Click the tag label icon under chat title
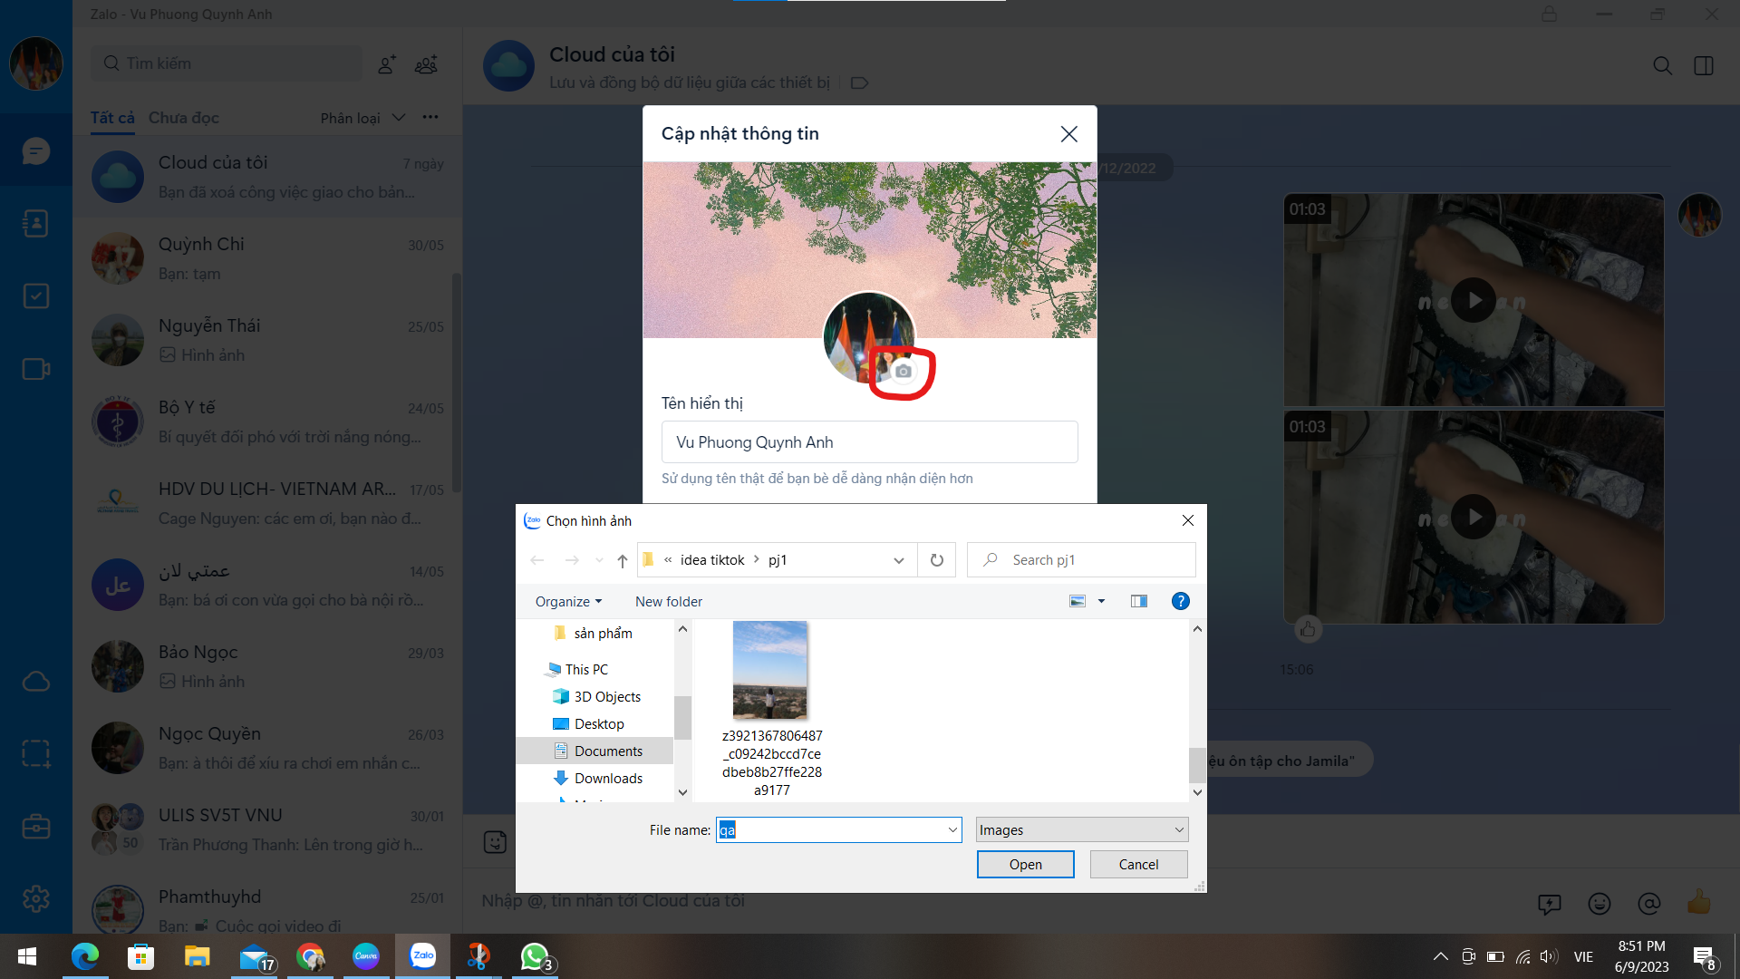The image size is (1740, 979). pos(859,82)
